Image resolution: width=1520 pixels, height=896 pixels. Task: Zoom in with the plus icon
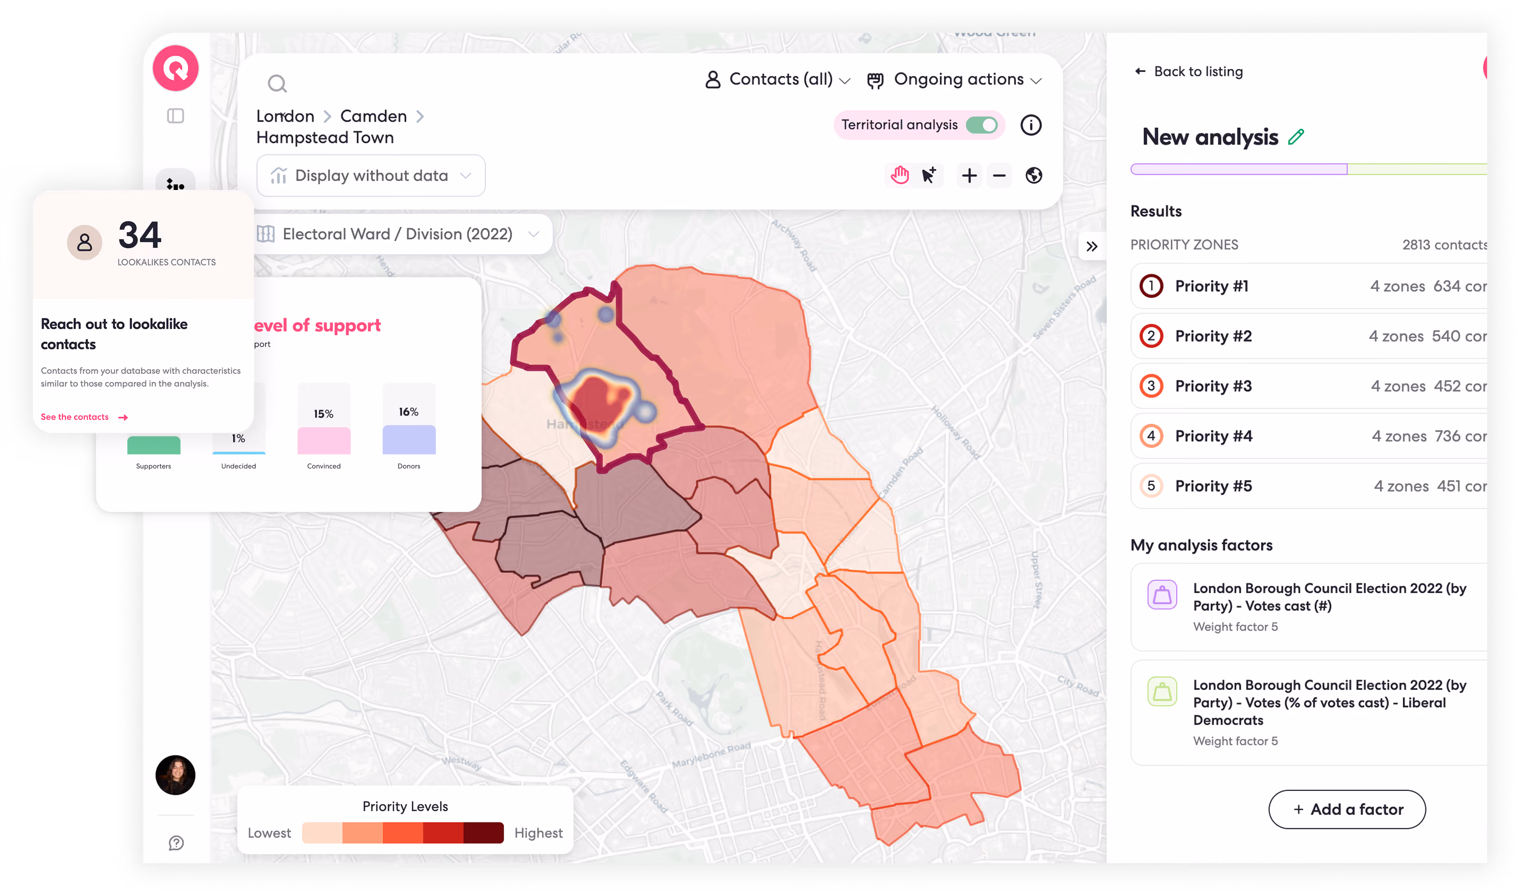click(x=969, y=175)
